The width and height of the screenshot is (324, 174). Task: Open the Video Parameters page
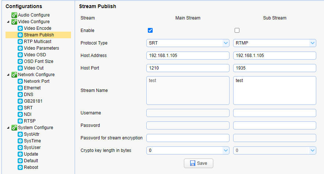pyautogui.click(x=41, y=48)
